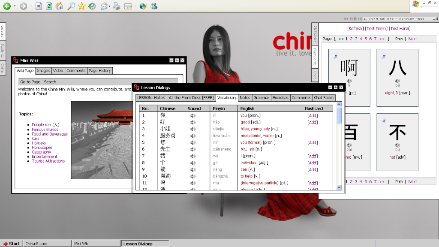
Task: Open the Start menu on the taskbar
Action: point(11,244)
